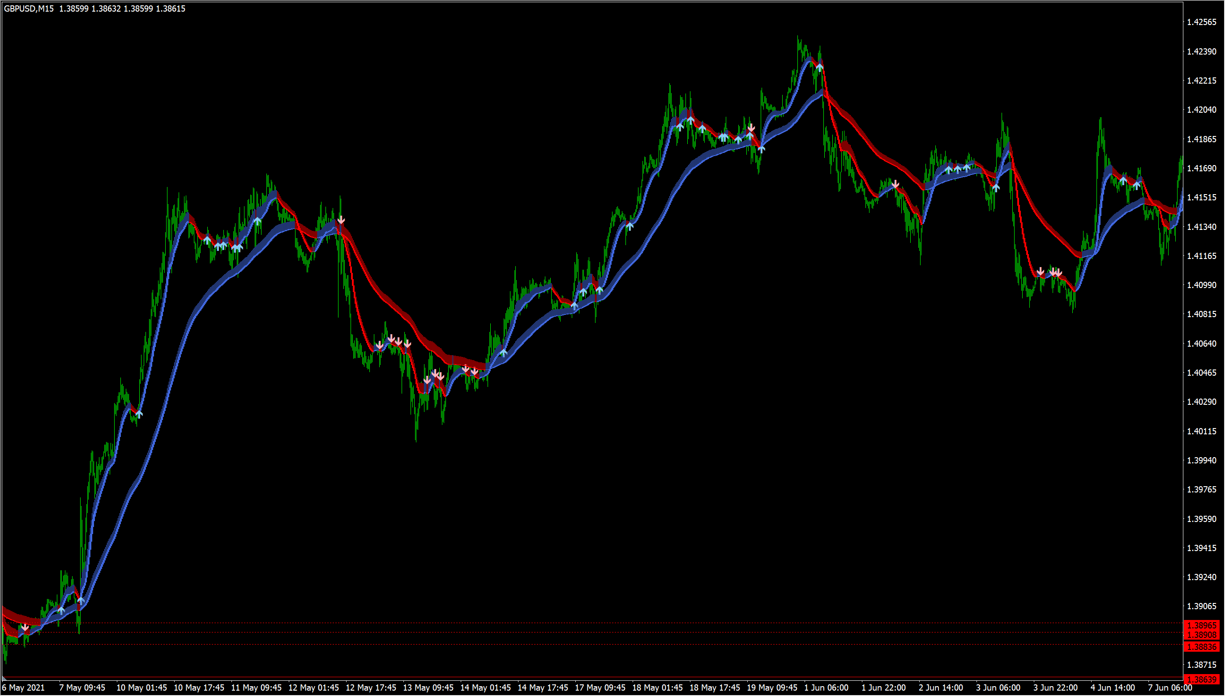
Task: Click the red 1.38639 price tag
Action: [1202, 679]
